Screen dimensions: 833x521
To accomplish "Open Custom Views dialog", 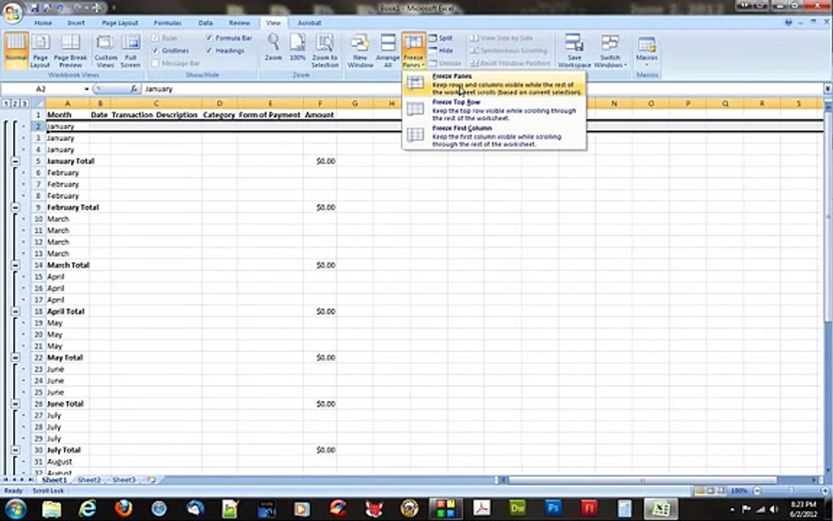I will (105, 51).
